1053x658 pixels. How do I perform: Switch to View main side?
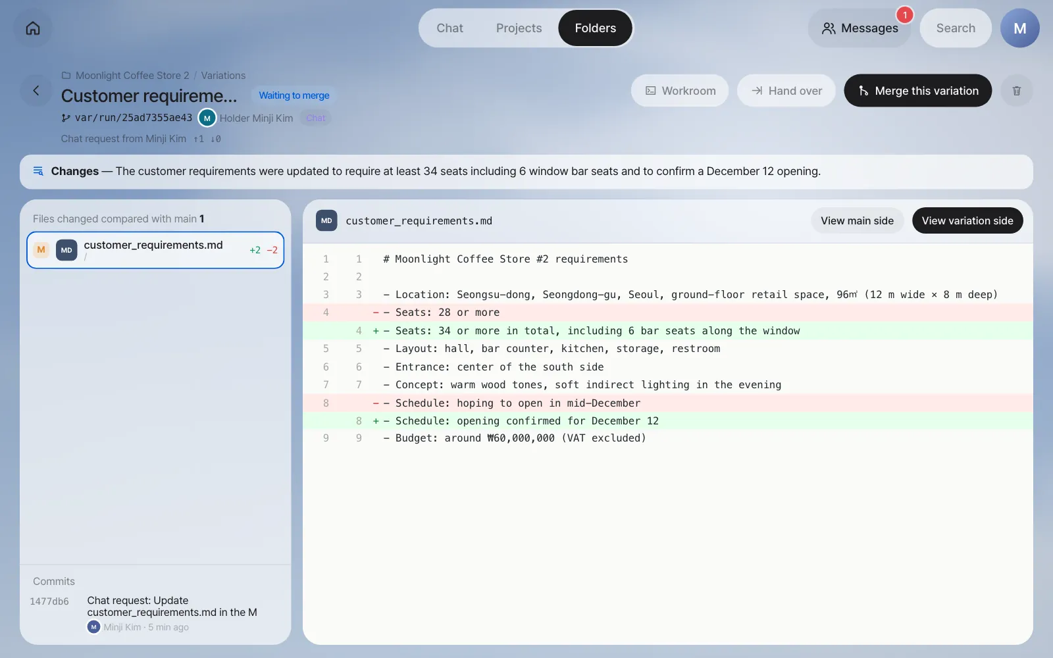857,221
